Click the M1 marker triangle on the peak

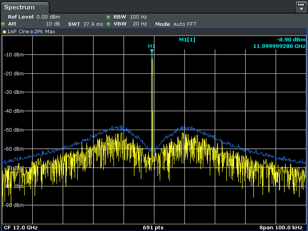click(152, 51)
